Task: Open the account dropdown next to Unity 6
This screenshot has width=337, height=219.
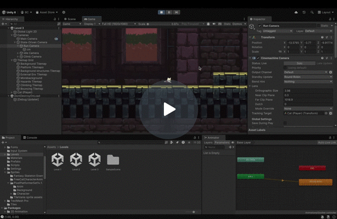Action: click(26, 12)
